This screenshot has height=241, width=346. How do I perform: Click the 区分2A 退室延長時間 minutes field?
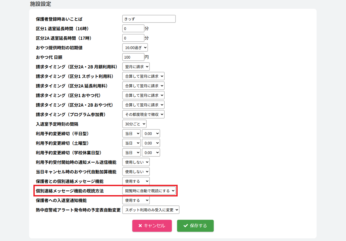(133, 38)
